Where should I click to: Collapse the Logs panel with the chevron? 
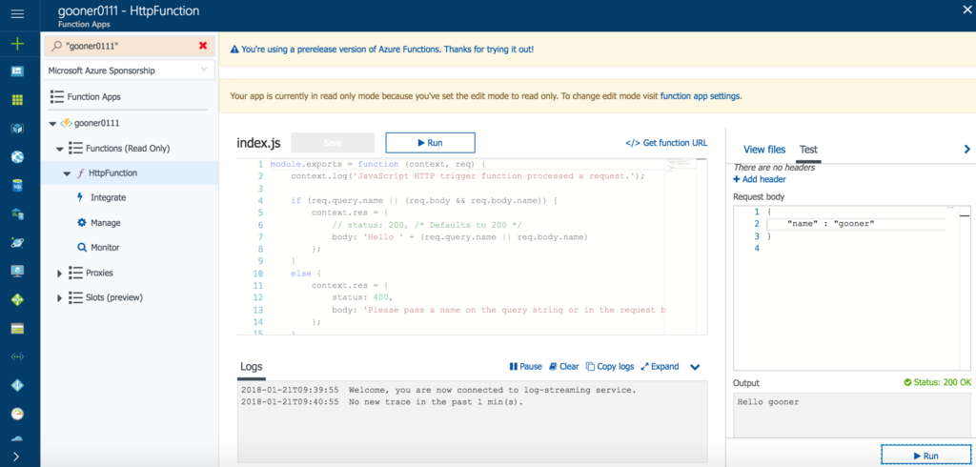pyautogui.click(x=695, y=367)
